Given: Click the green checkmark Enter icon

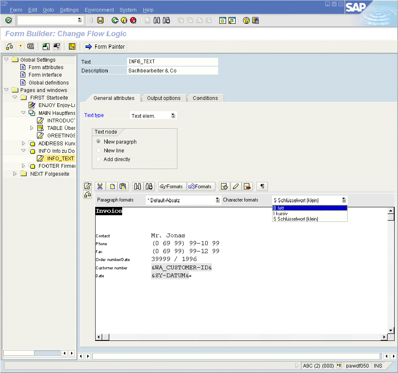Looking at the screenshot, I should coord(9,20).
